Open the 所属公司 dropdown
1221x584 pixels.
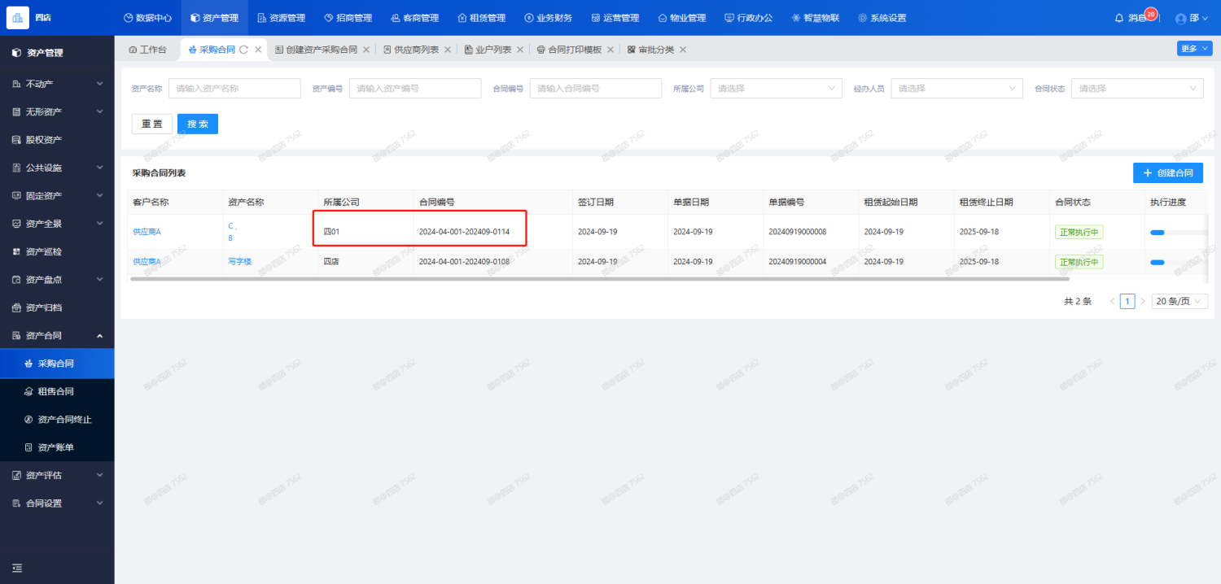[x=776, y=89]
